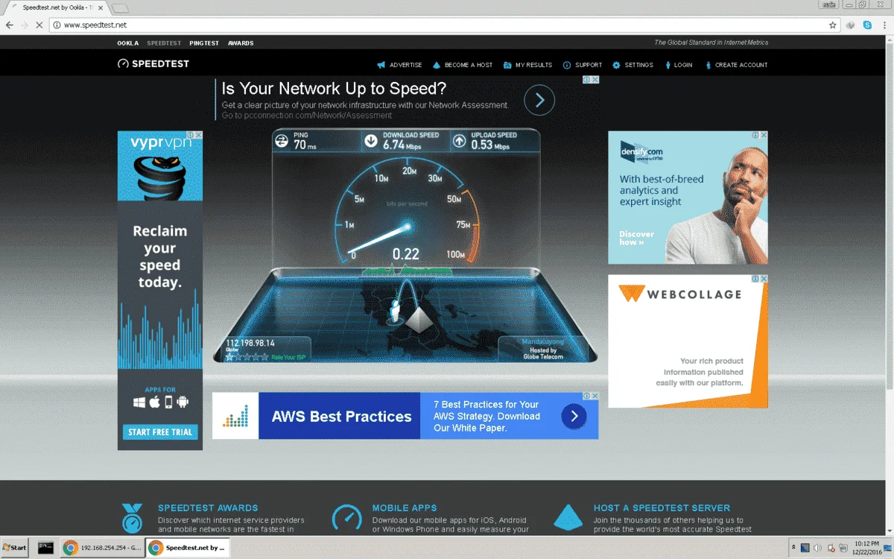894x559 pixels.
Task: Click the PING globe icon
Action: (x=282, y=140)
